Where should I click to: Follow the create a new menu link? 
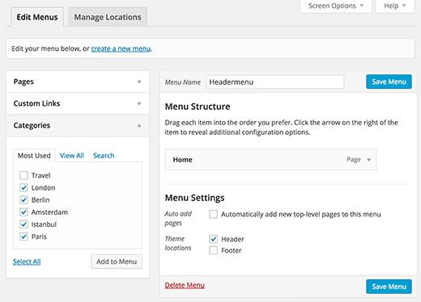coord(121,48)
